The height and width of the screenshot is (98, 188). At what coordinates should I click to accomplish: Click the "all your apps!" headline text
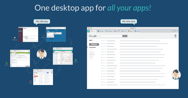129,8
